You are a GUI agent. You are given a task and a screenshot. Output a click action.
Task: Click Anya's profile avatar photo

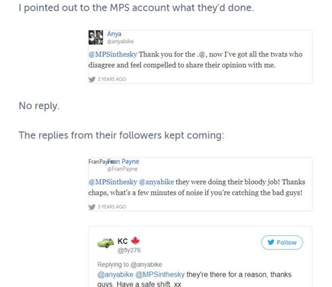coord(96,38)
